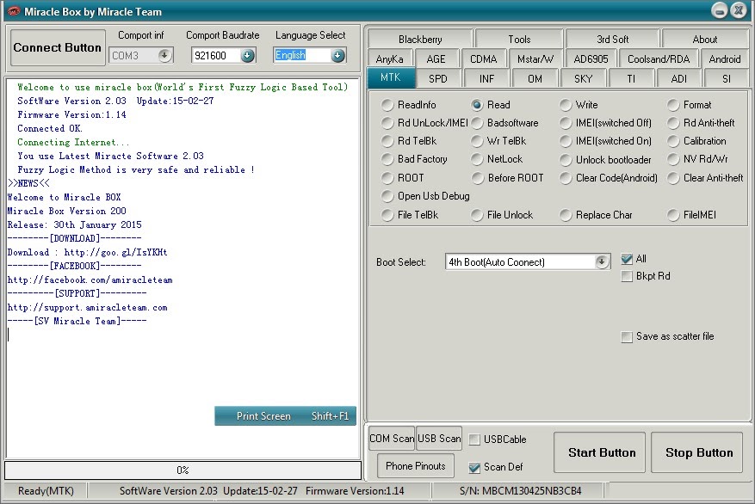Image resolution: width=755 pixels, height=504 pixels.
Task: Uncheck the Scan Def checkbox
Action: pyautogui.click(x=474, y=467)
